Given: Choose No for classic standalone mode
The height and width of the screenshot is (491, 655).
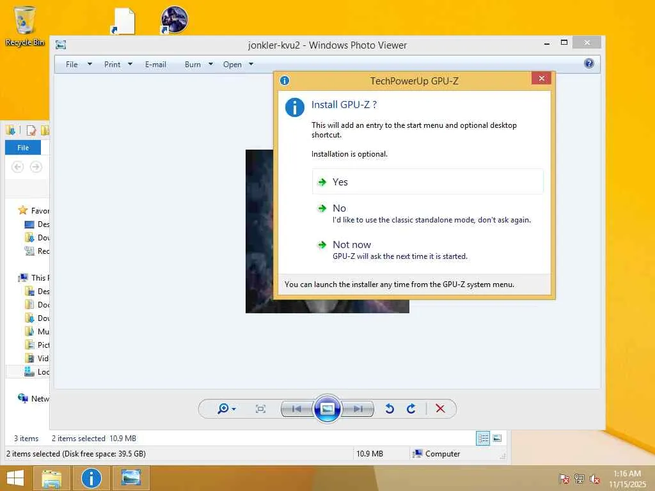Looking at the screenshot, I should pos(427,214).
